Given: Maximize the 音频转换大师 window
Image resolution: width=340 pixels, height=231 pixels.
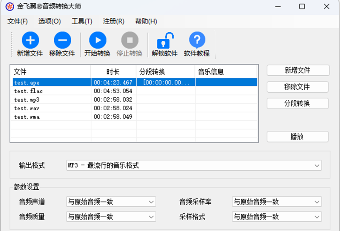Looking at the screenshot, I should 302,6.
